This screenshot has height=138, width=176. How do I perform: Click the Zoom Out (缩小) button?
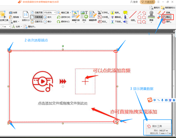tap(48, 21)
